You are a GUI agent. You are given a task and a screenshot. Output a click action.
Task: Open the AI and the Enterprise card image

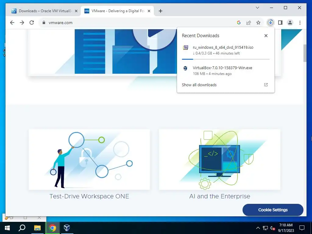pyautogui.click(x=220, y=160)
